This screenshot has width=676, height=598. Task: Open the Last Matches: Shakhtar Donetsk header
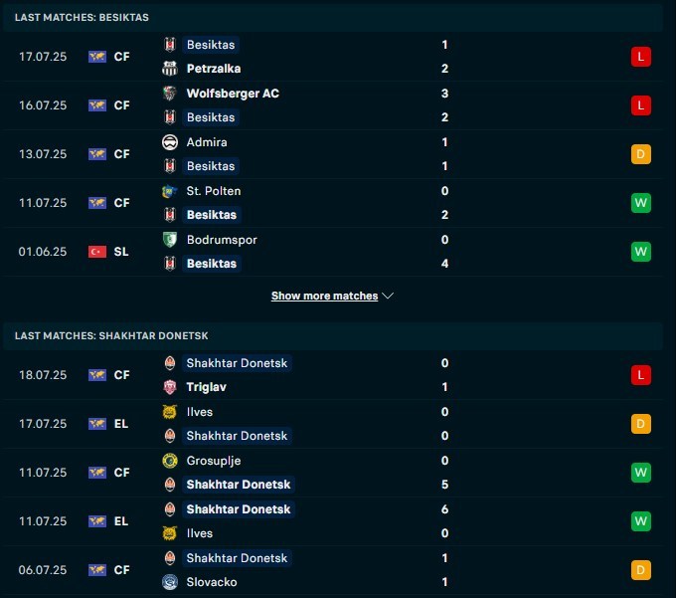tap(111, 335)
